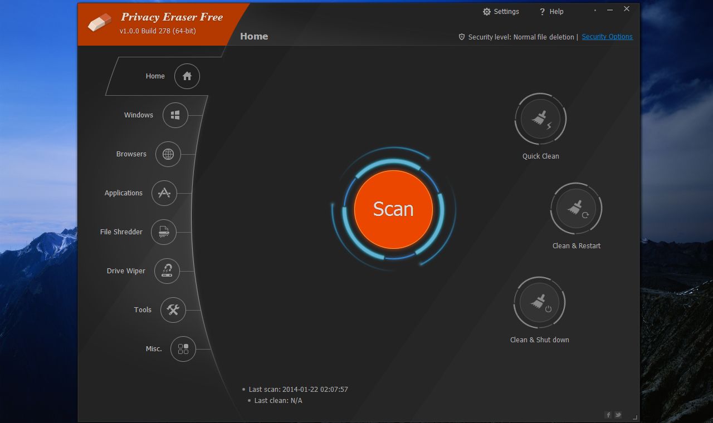This screenshot has height=423, width=713.
Task: Click Last scan: 2014-01-22 02:07:57 text
Action: (298, 390)
